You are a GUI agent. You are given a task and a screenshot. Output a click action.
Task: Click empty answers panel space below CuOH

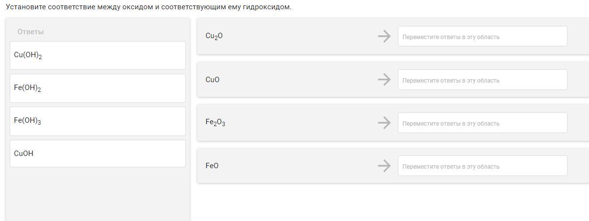pyautogui.click(x=98, y=193)
